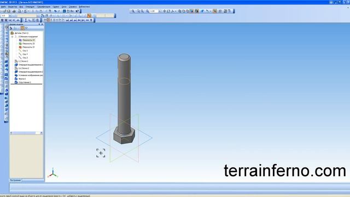Select the Rotate view tool

click(x=168, y=11)
